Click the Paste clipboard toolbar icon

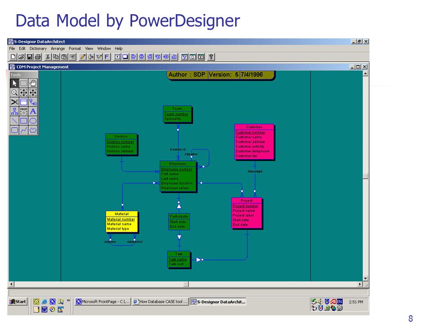(64, 57)
